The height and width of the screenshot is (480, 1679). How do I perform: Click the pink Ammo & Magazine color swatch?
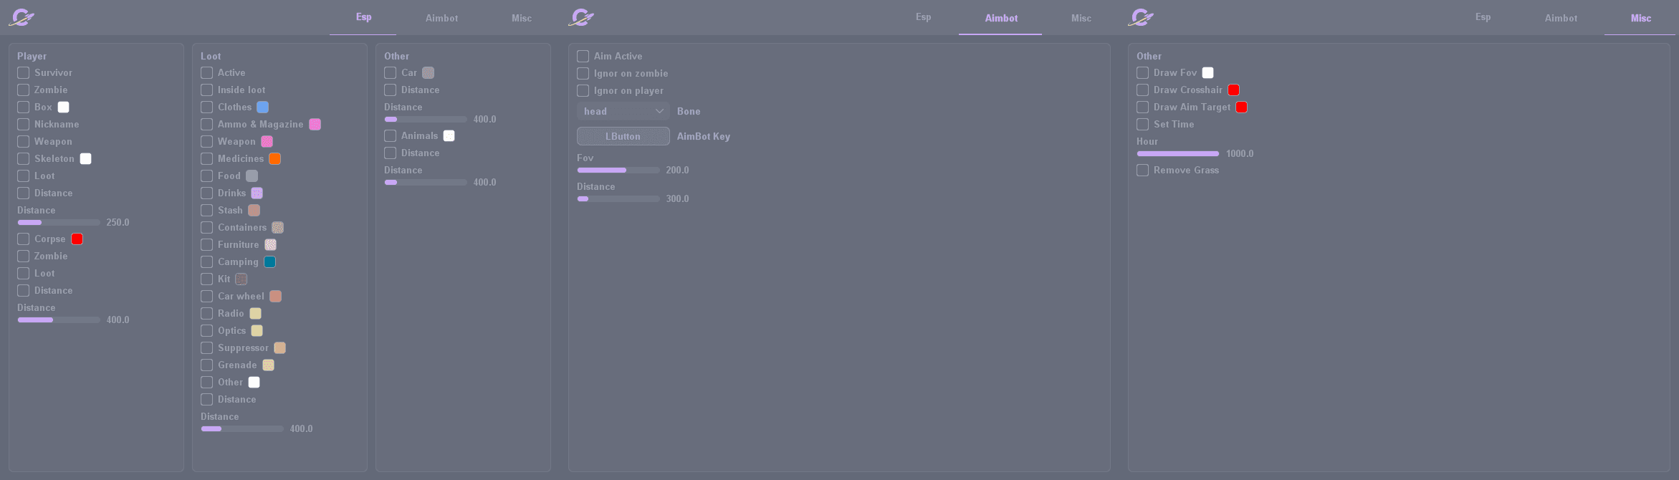pos(315,125)
